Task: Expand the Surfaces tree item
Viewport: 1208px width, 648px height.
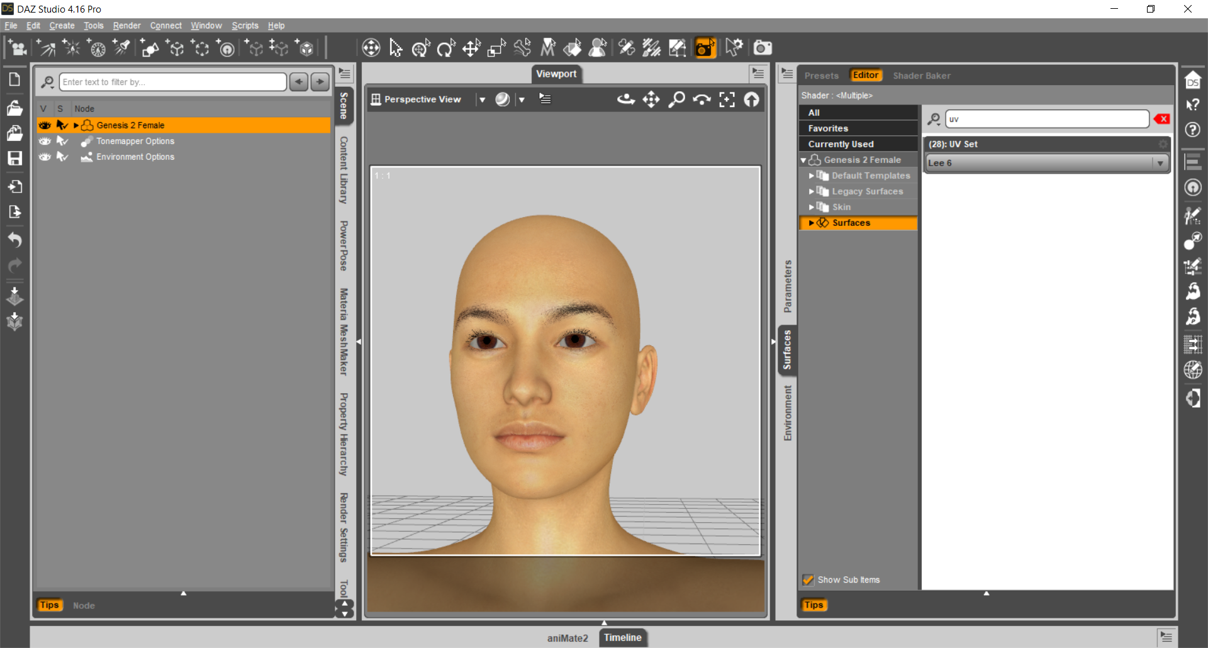Action: [812, 223]
